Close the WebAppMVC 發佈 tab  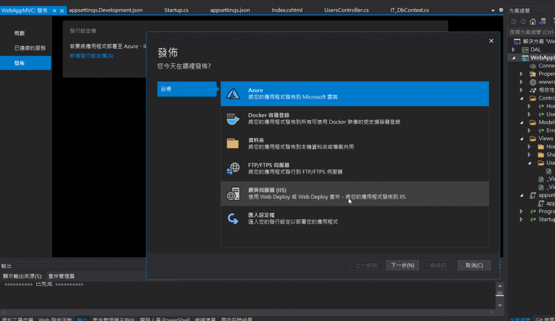62,11
